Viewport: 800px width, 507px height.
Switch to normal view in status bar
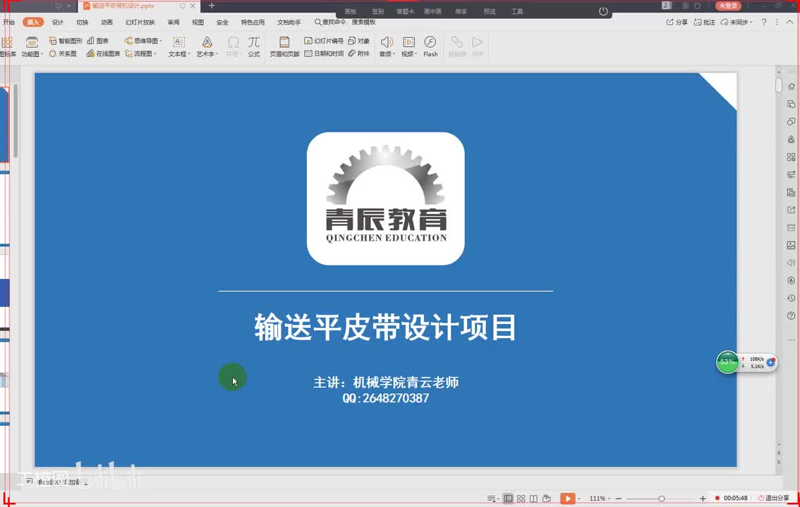(508, 499)
